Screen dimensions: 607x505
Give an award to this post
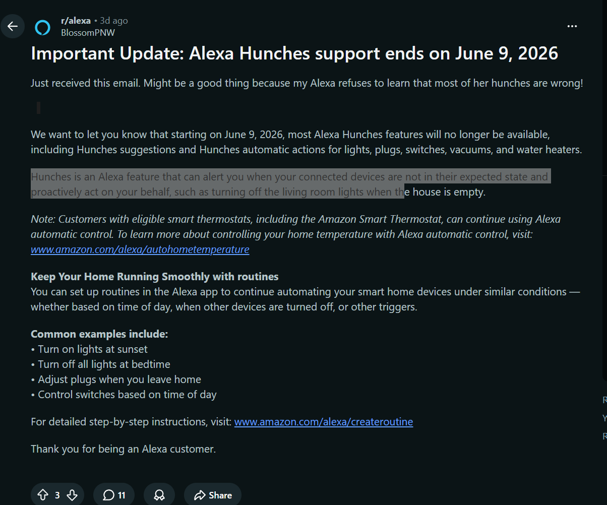click(x=159, y=495)
